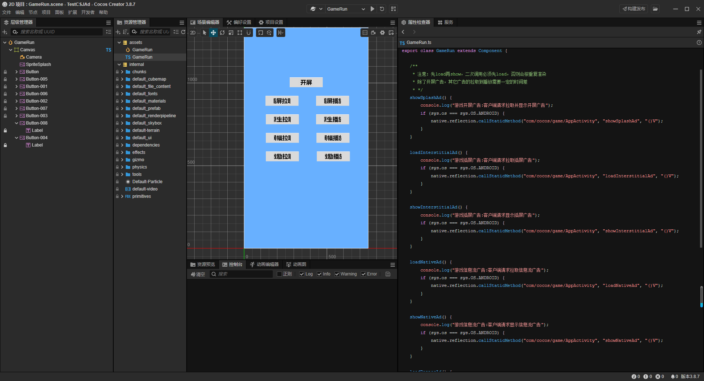Open the GameRun preview scene dropdown
Image resolution: width=704 pixels, height=381 pixels.
click(346, 9)
